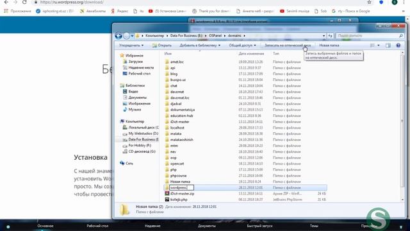Open recent locations dropdown arrow in Explorer
This screenshot has height=231, width=410.
(133, 36)
